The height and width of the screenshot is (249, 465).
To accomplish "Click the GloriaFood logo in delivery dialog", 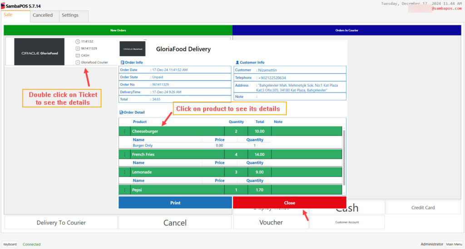I will point(132,49).
